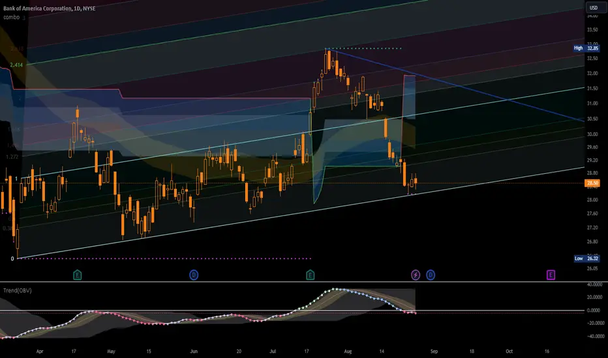The width and height of the screenshot is (608, 358).
Task: Click the 26.05 price axis label
Action: coord(592,268)
